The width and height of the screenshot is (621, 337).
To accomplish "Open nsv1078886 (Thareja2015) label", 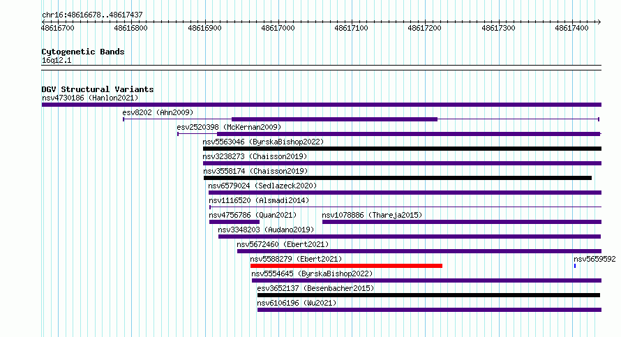I will coord(372,215).
